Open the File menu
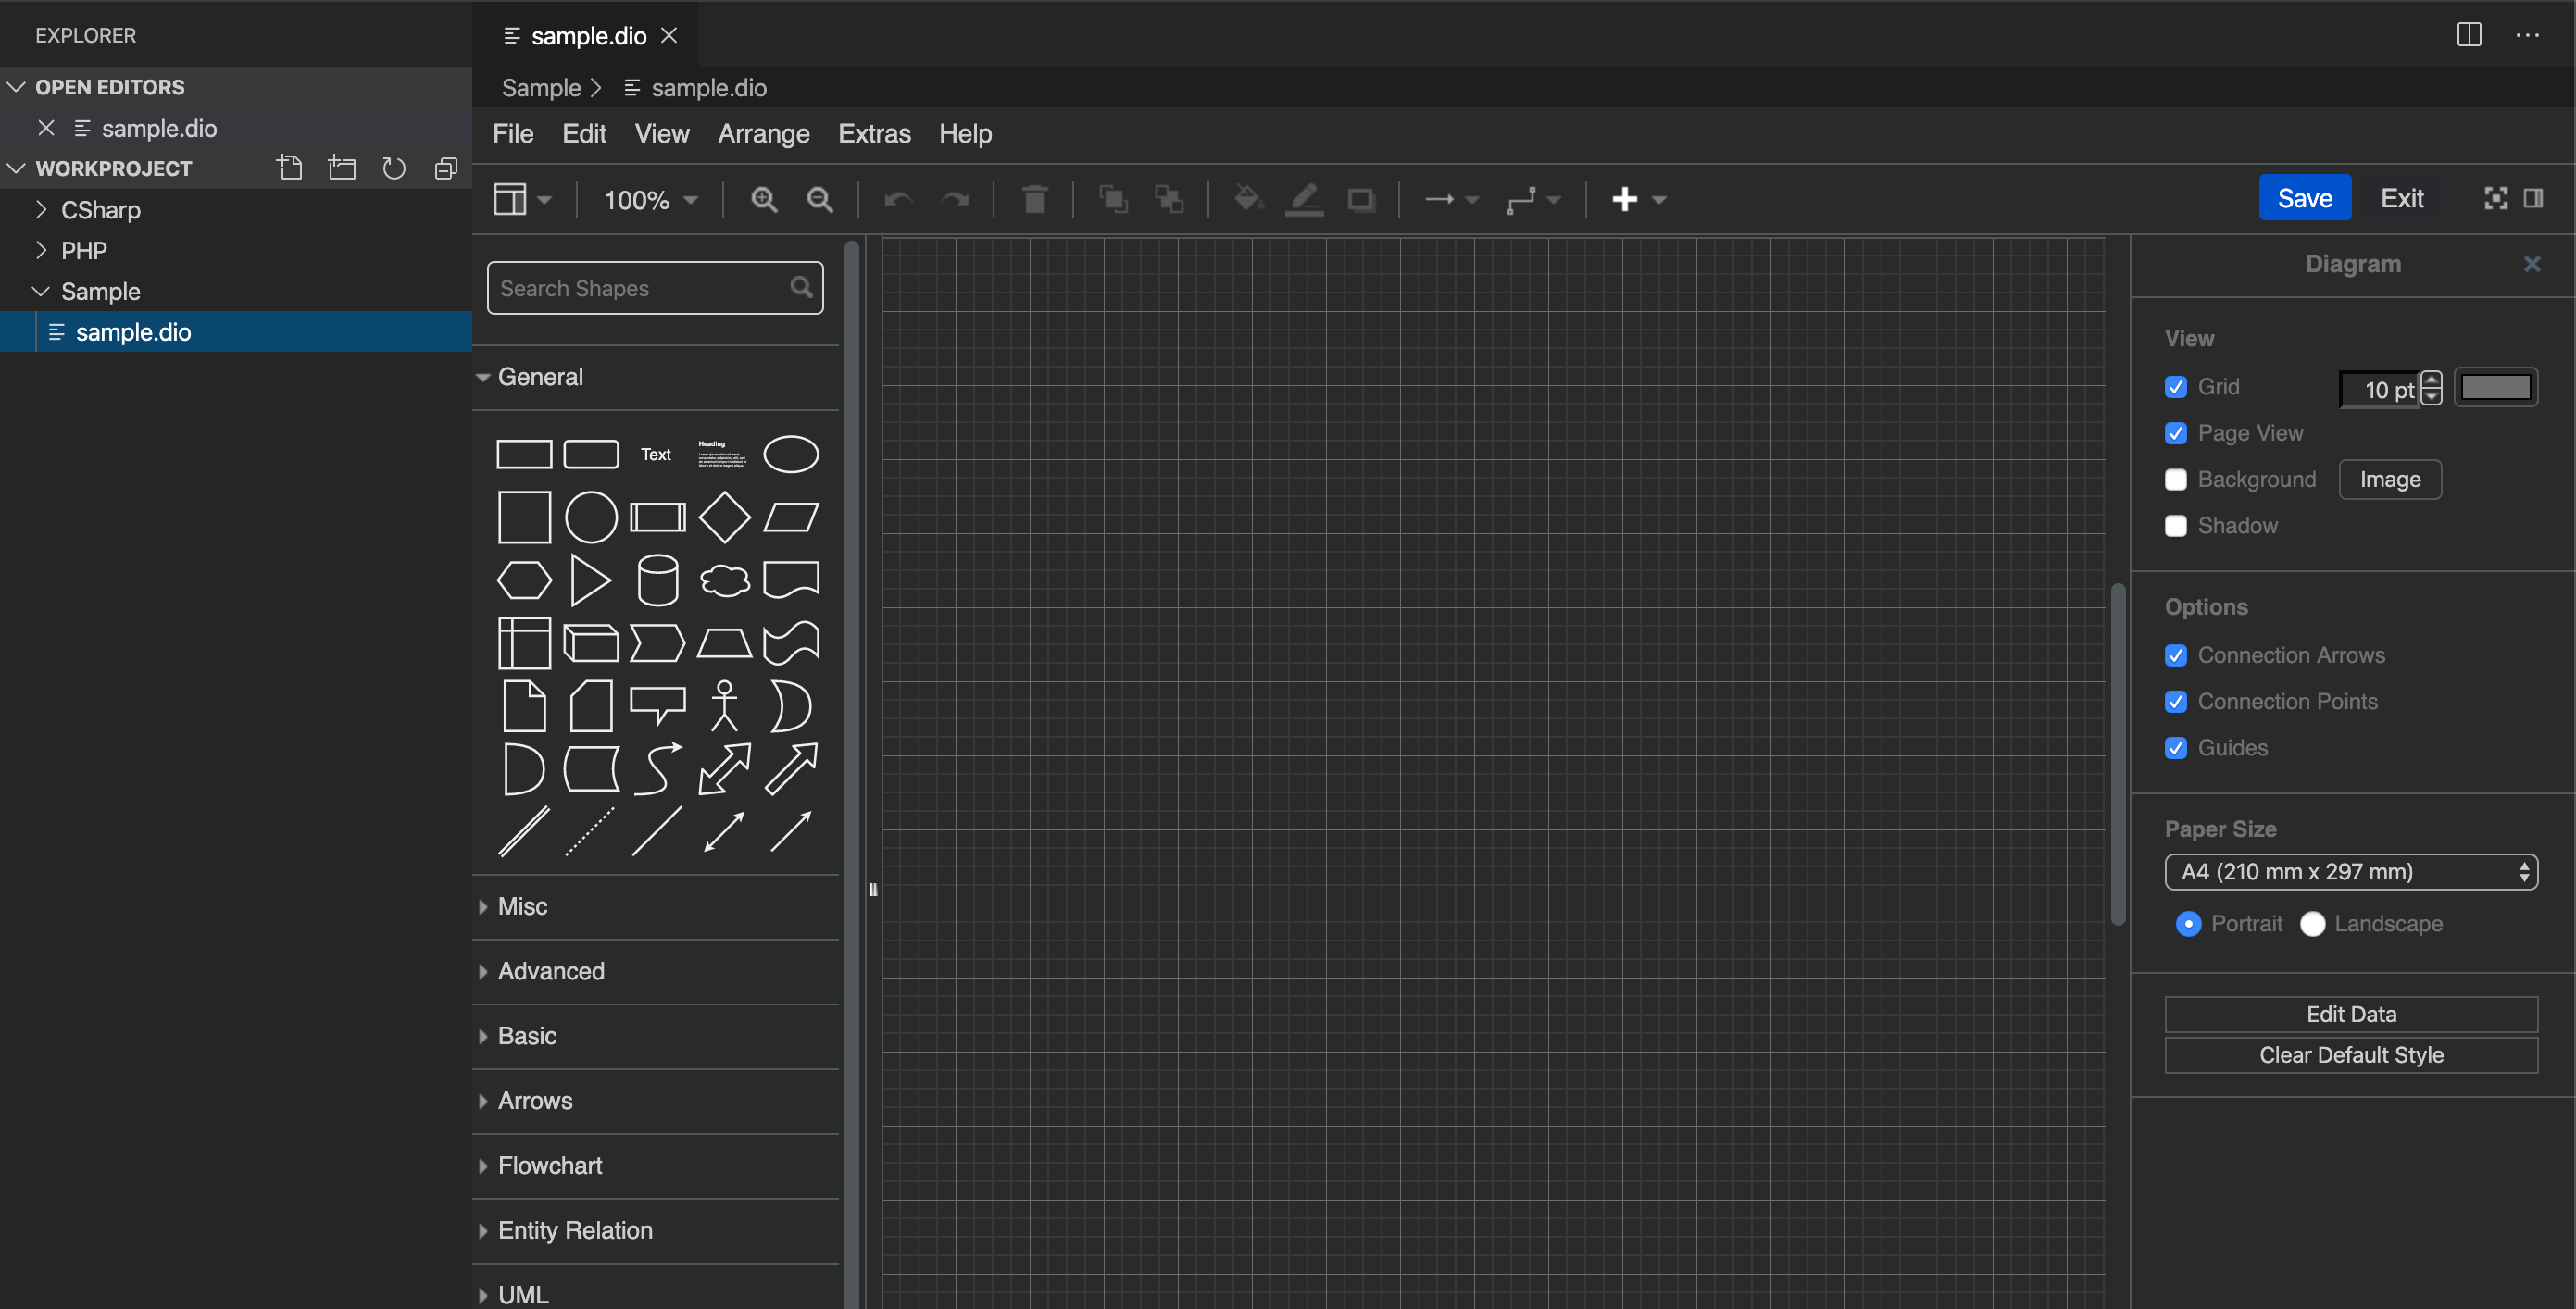Image resolution: width=2576 pixels, height=1309 pixels. 513,134
